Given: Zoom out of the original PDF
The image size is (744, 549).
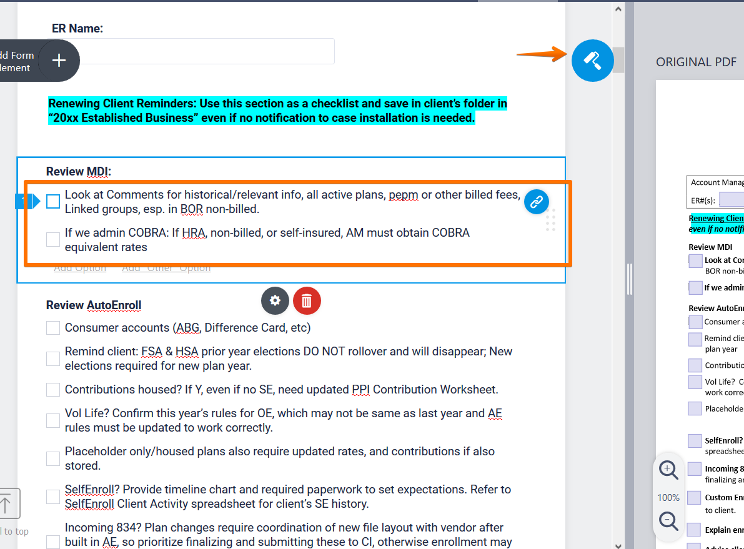Looking at the screenshot, I should tap(668, 520).
